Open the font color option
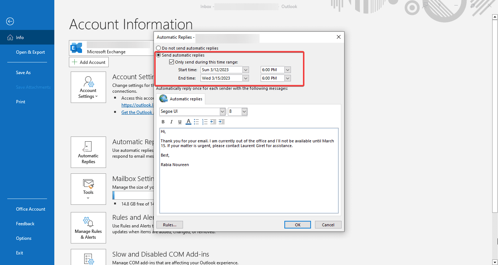498x265 pixels. [188, 122]
